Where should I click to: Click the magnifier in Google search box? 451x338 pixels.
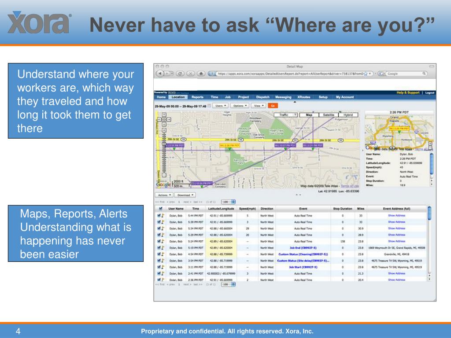pos(424,73)
